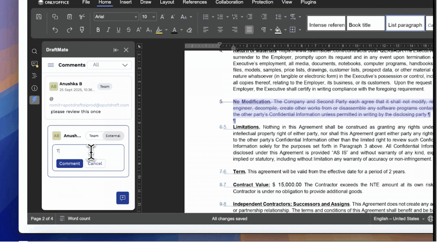The width and height of the screenshot is (438, 246).
Task: Click the add comment icon button
Action: [x=123, y=198]
